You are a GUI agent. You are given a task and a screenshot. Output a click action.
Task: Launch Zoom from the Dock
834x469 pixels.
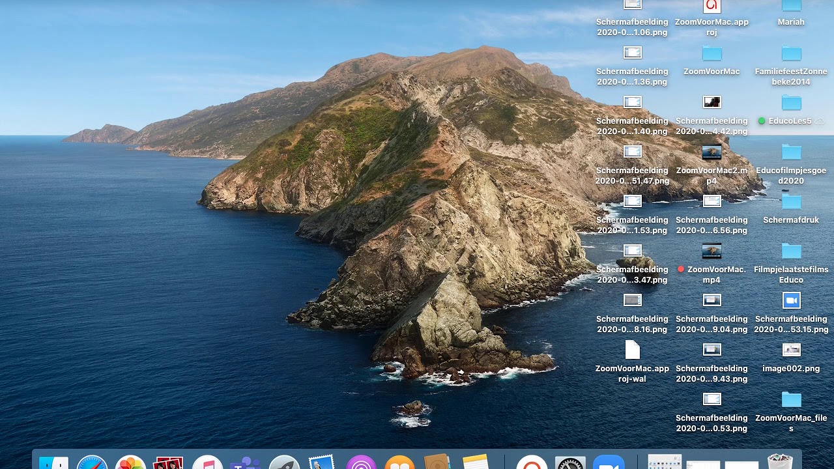point(609,462)
